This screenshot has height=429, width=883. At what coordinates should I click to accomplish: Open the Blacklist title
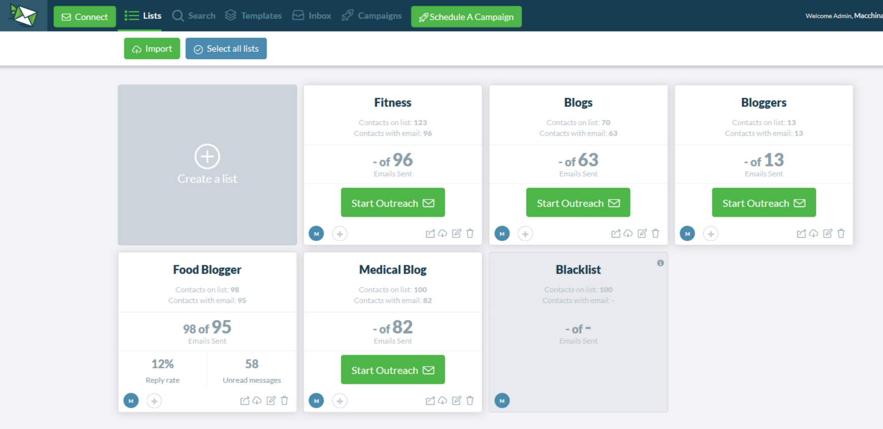(x=578, y=269)
